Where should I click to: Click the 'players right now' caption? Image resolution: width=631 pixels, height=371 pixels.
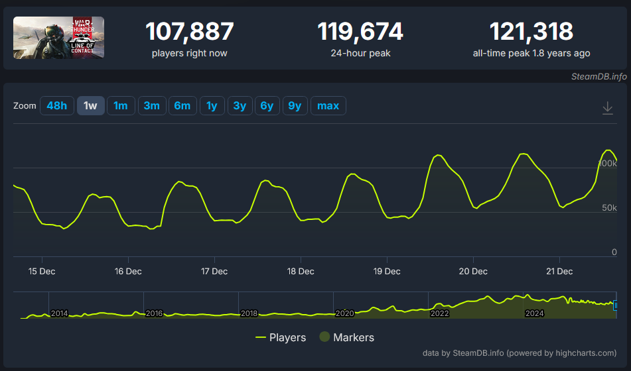pyautogui.click(x=190, y=54)
